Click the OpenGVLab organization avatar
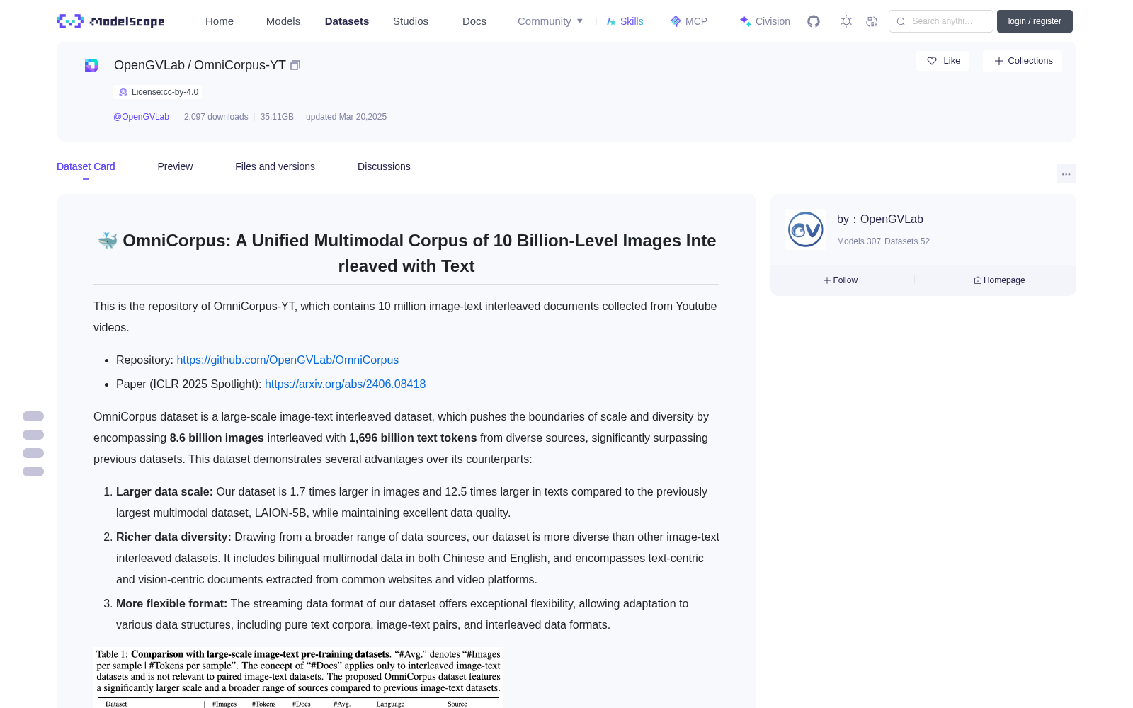Image resolution: width=1133 pixels, height=708 pixels. coord(806,229)
